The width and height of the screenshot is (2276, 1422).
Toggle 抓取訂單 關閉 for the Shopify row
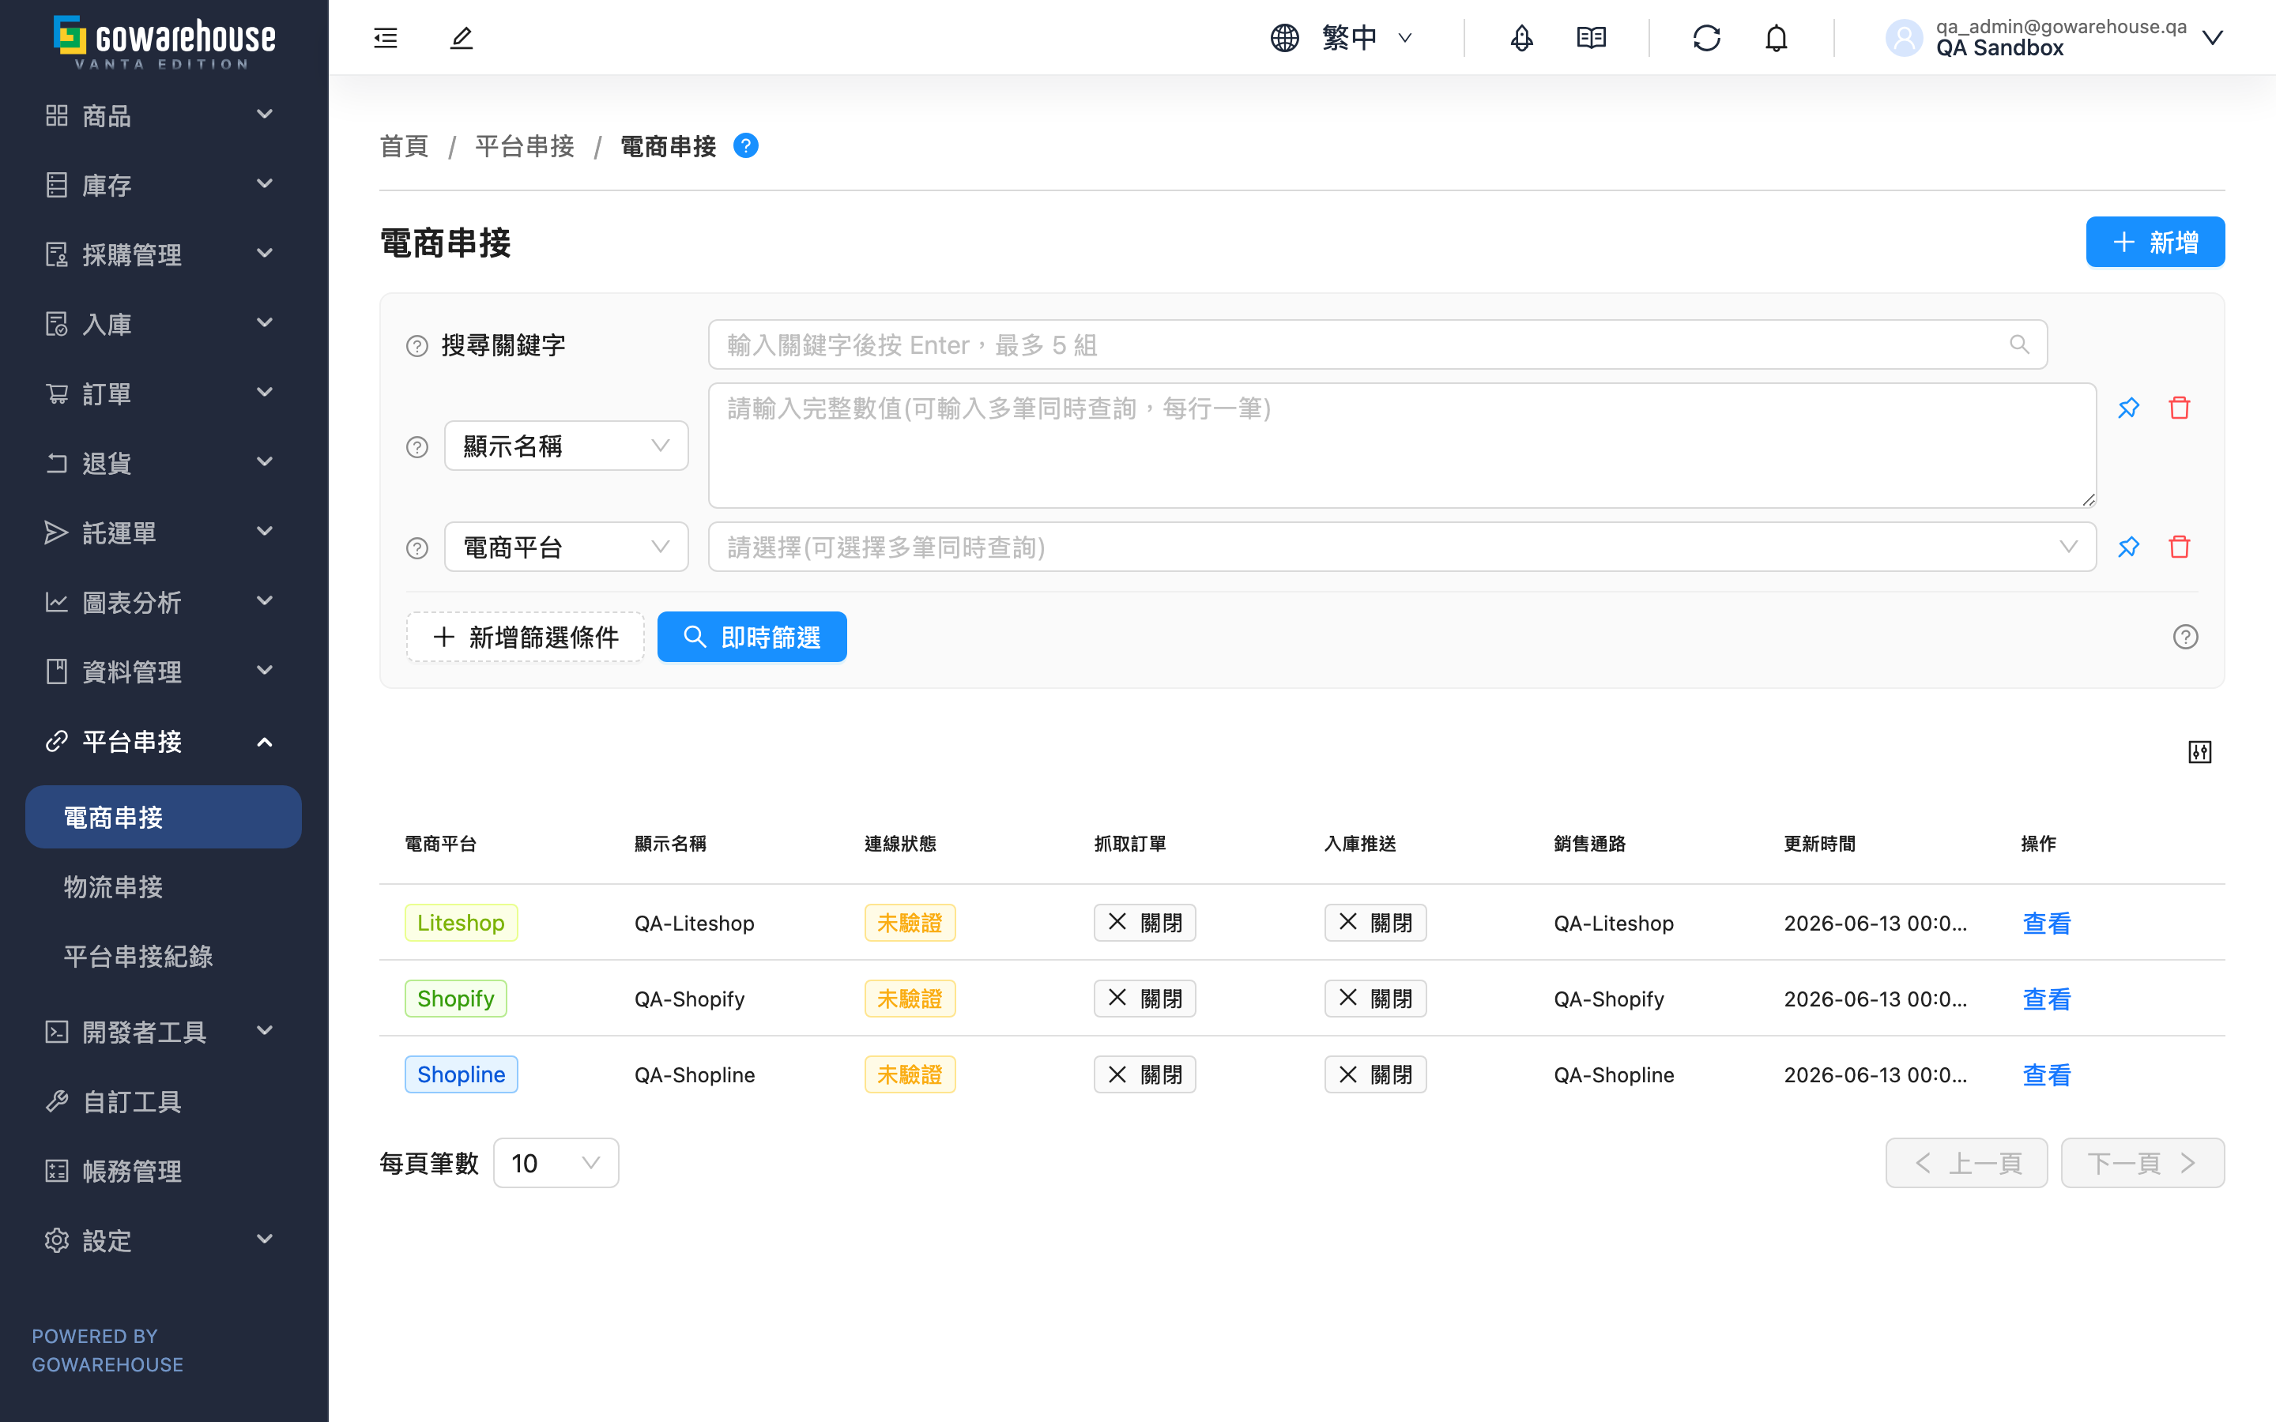1144,999
